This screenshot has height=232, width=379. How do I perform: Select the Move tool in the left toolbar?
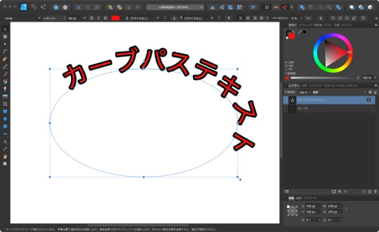(5, 29)
